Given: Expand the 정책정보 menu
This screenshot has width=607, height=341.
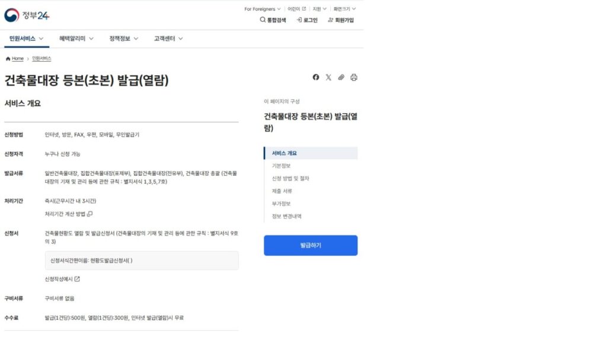Looking at the screenshot, I should 123,38.
